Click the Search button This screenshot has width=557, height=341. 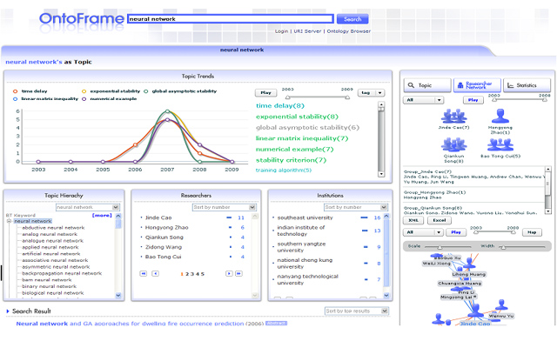352,19
